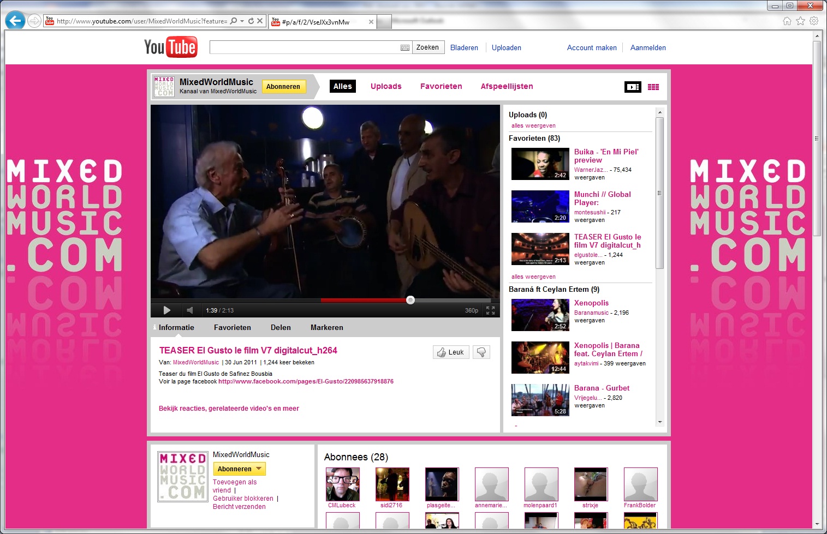
Task: Click in the YouTube search field
Action: [304, 47]
